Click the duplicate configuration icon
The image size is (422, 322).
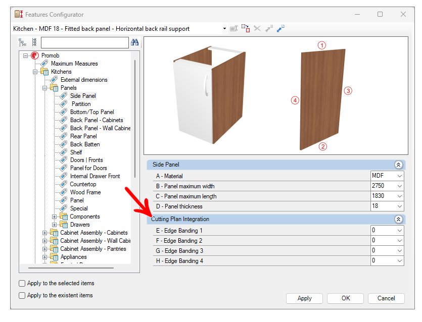pos(246,28)
